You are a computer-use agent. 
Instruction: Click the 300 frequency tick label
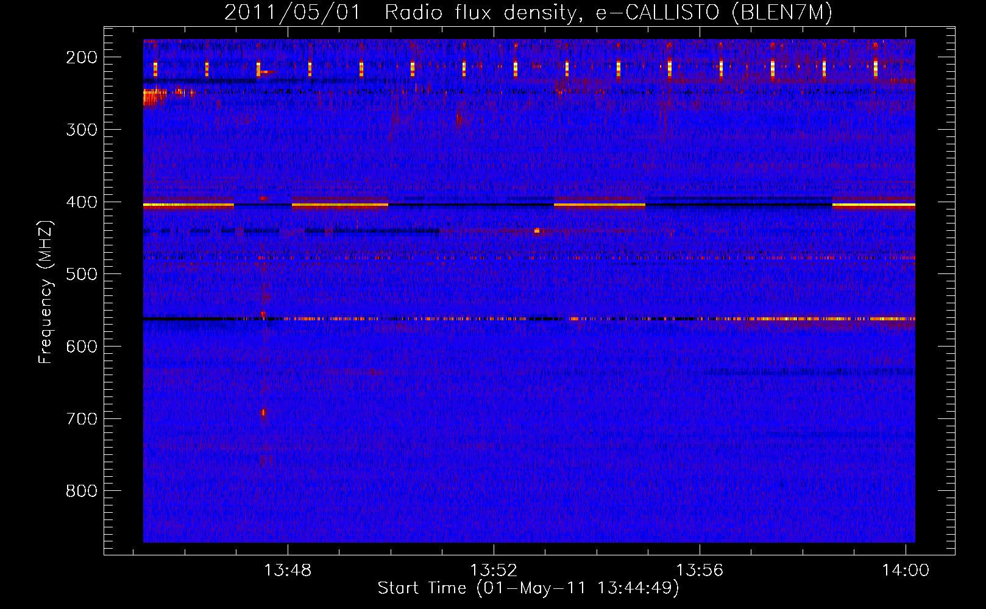(82, 129)
